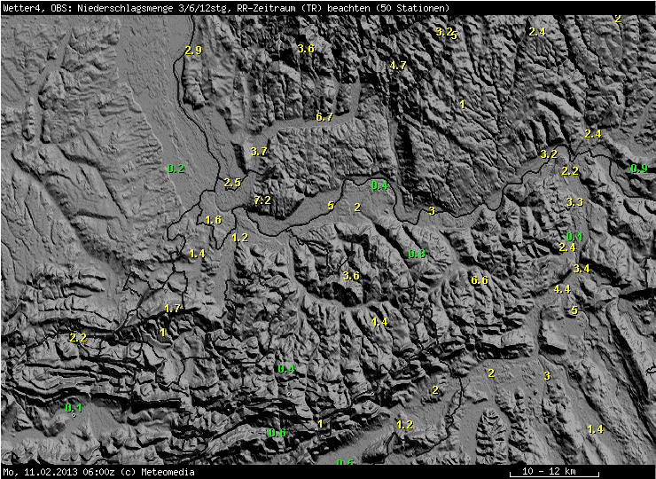Image resolution: width=656 pixels, height=479 pixels.
Task: Click the green 0.2 station value
Action: click(176, 169)
